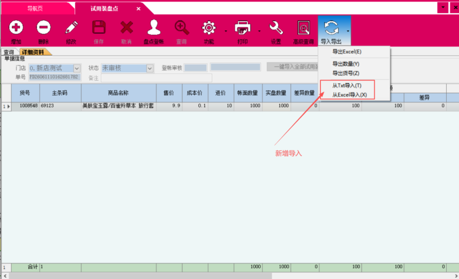Click the 差异 column header
This screenshot has height=279, width=459.
(425, 97)
